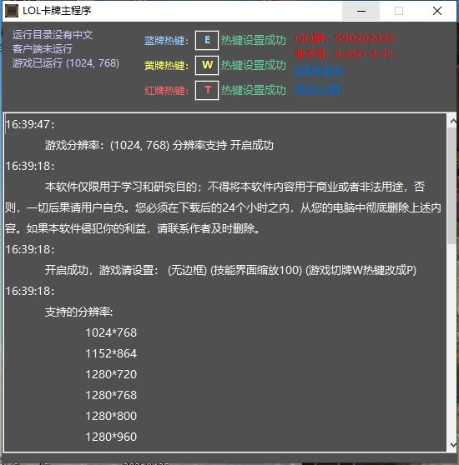Click the 运行目录没有中文 status line
The height and width of the screenshot is (465, 459).
pyautogui.click(x=53, y=35)
